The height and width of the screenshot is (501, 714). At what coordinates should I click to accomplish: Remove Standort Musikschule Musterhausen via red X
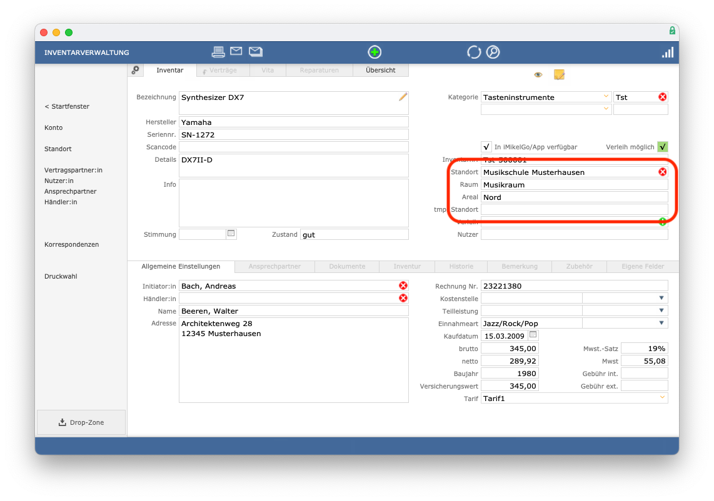pyautogui.click(x=663, y=172)
